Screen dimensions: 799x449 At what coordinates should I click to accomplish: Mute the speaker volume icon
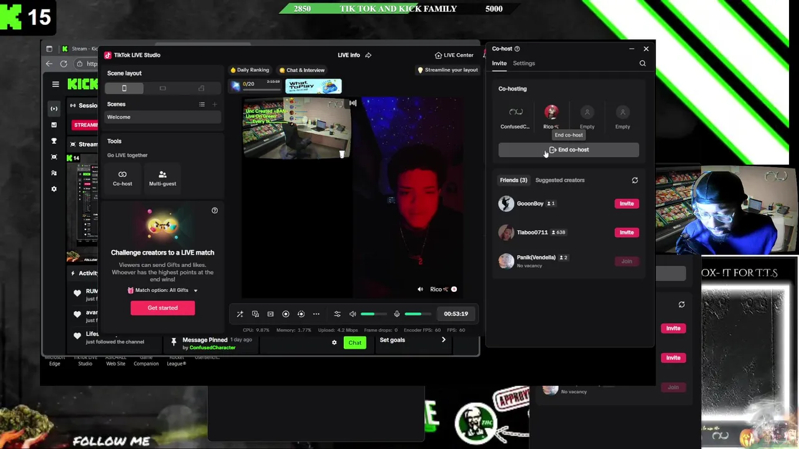pyautogui.click(x=353, y=314)
